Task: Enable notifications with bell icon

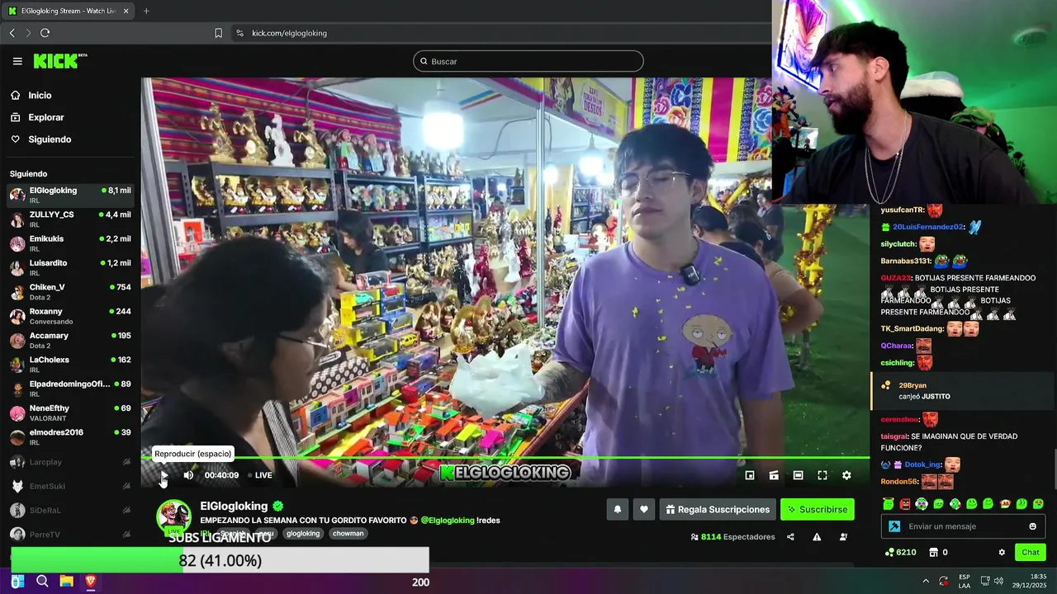Action: pos(618,510)
